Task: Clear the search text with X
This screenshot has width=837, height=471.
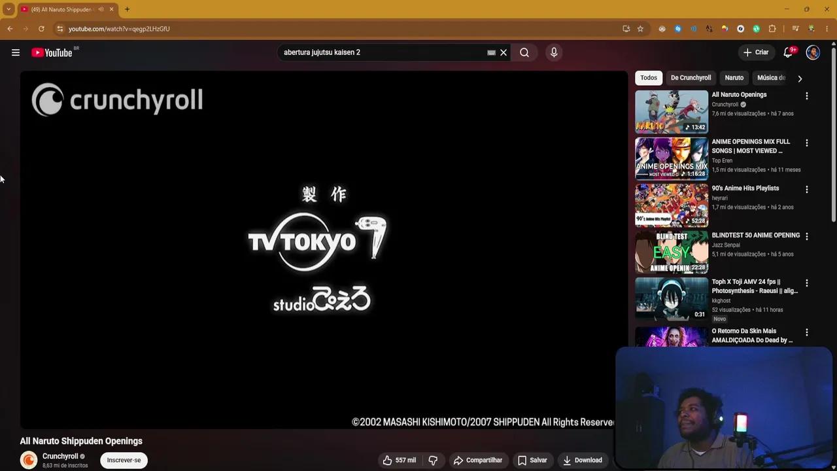Action: (x=504, y=52)
